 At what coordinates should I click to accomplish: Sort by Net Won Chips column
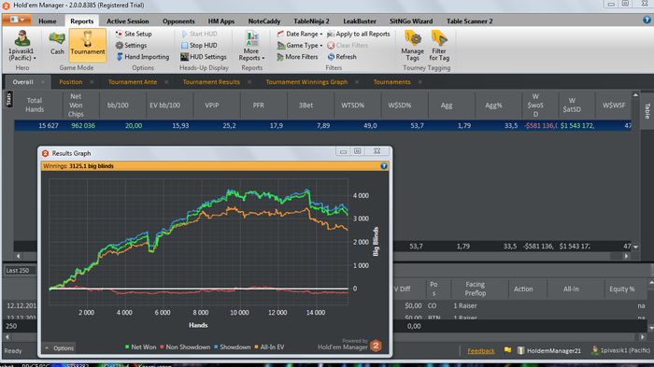click(76, 106)
